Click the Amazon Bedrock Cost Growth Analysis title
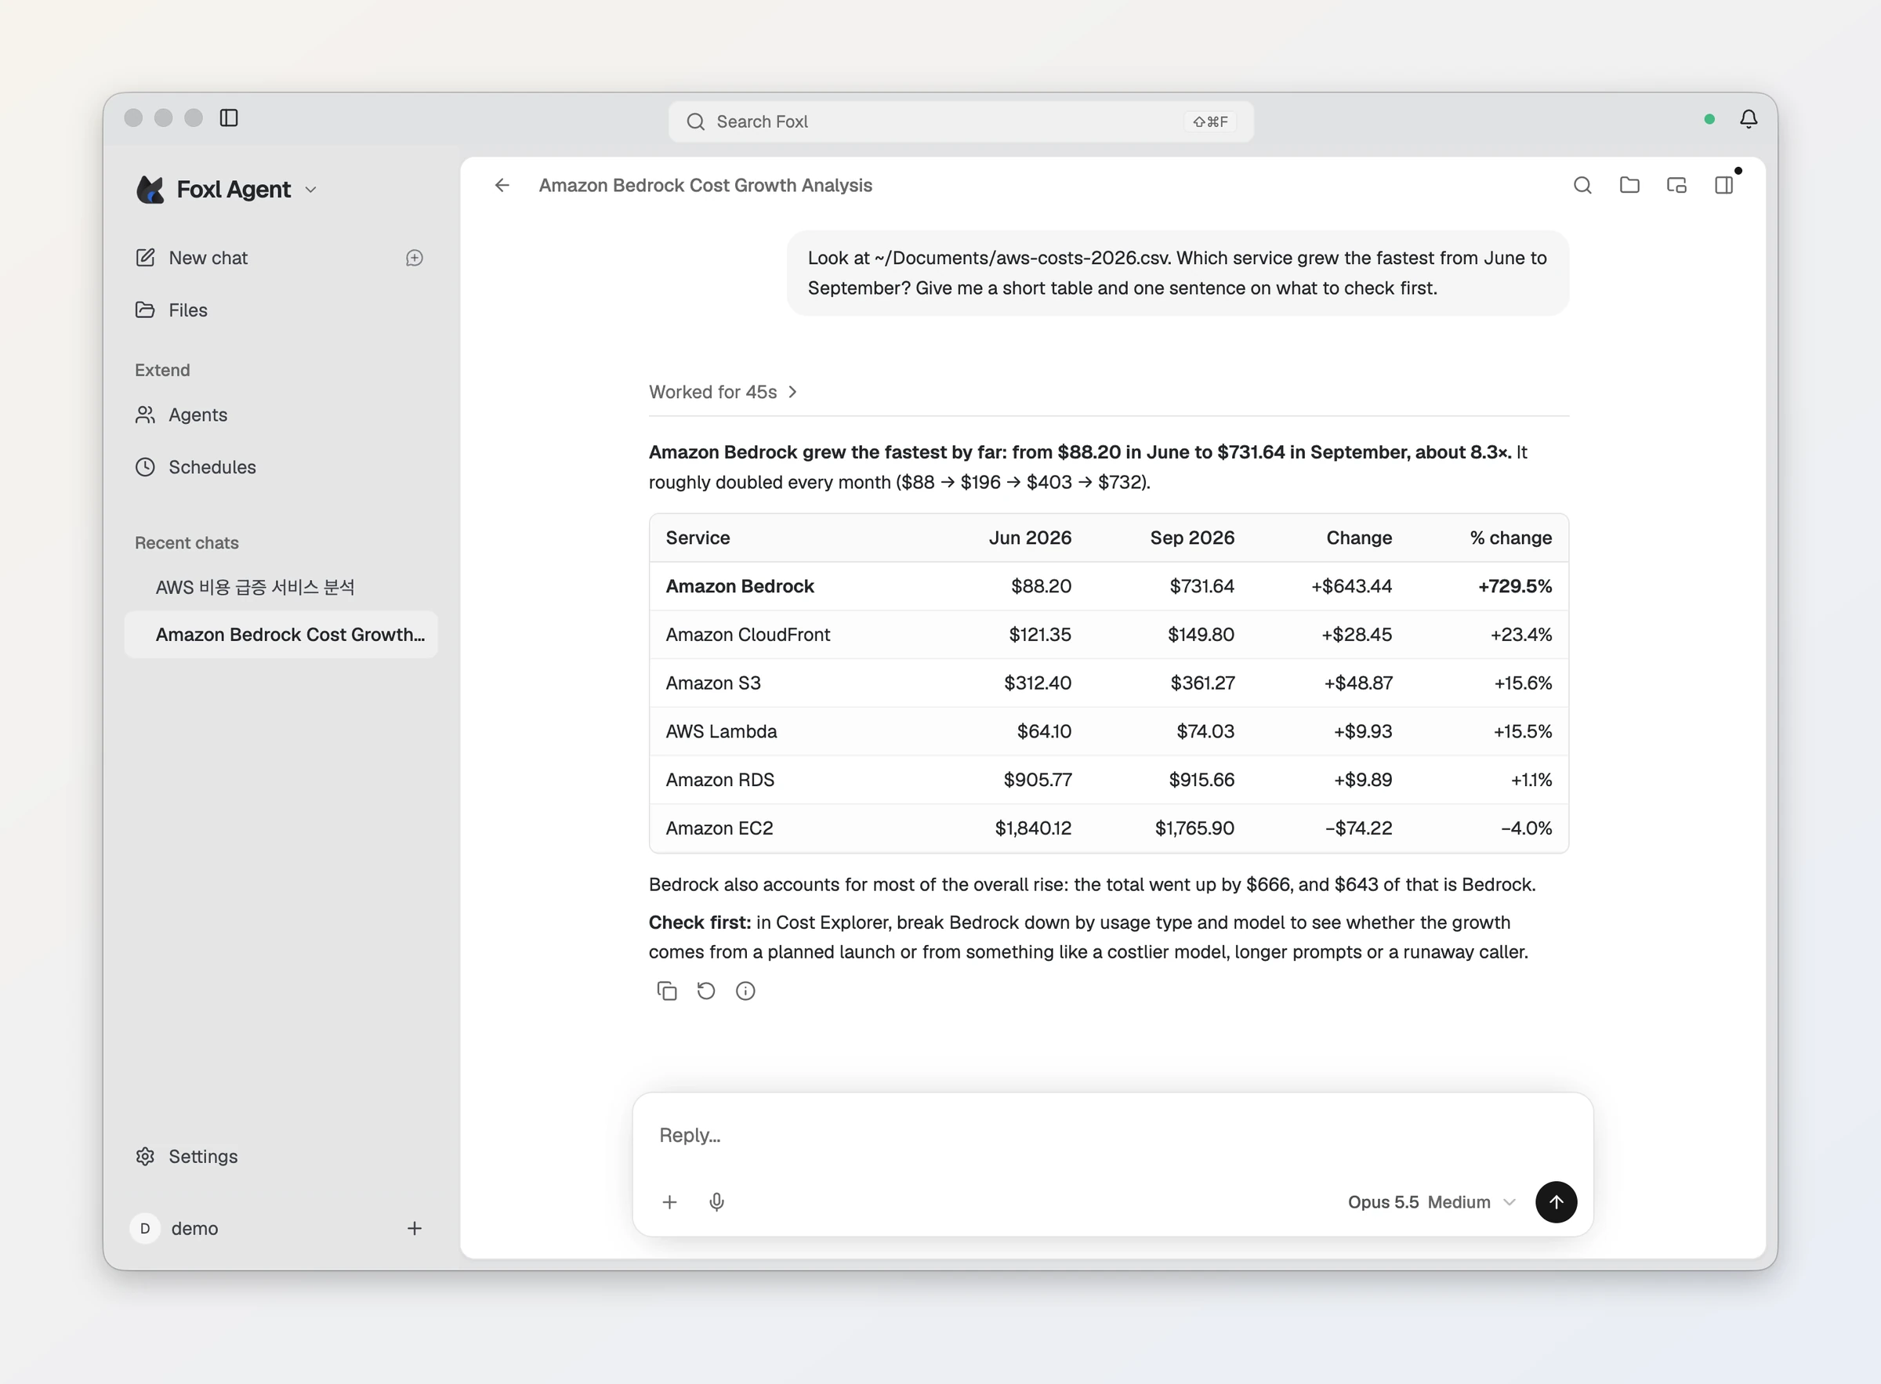This screenshot has height=1384, width=1881. tap(705, 185)
